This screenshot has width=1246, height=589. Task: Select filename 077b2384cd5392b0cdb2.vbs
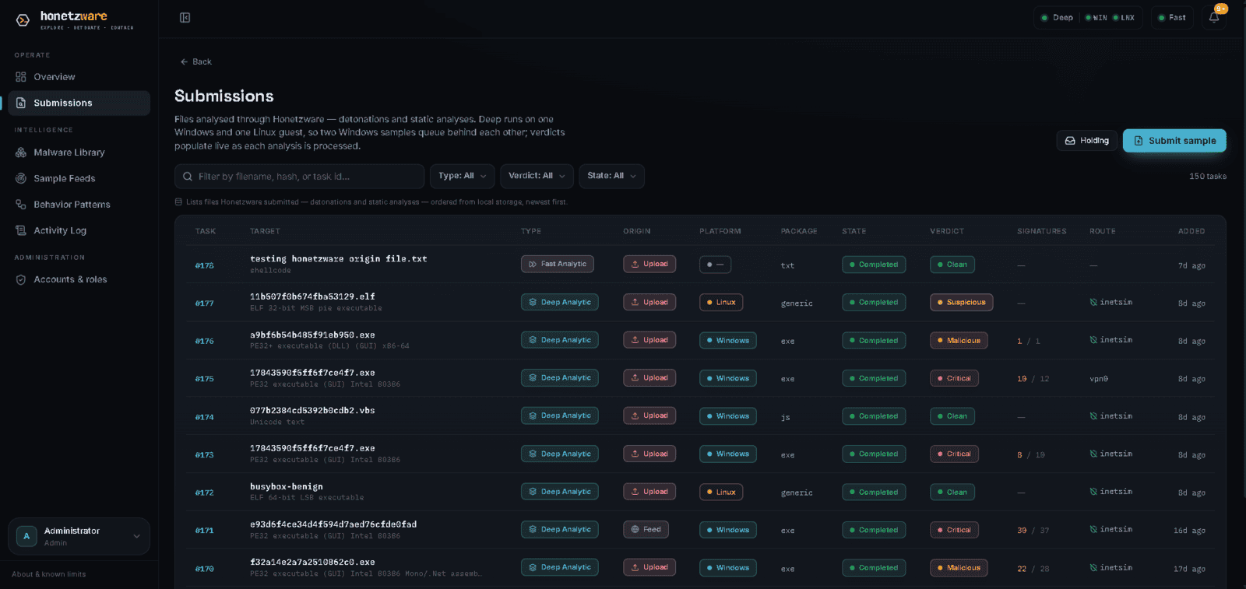[x=312, y=410]
